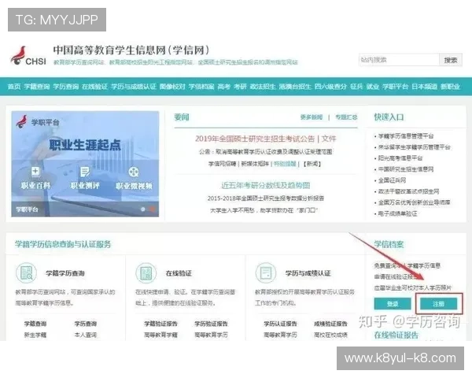Viewport: 472px width, 378px height.
Task: Open 学籍查询 link under 学籍学历查询 card
Action: 35,324
